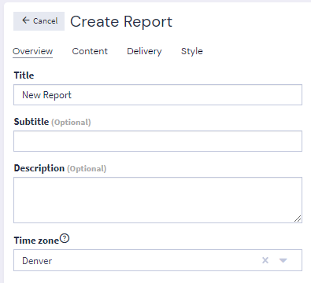Image resolution: width=311 pixels, height=283 pixels.
Task: Click the Cancel back button
Action: [39, 21]
